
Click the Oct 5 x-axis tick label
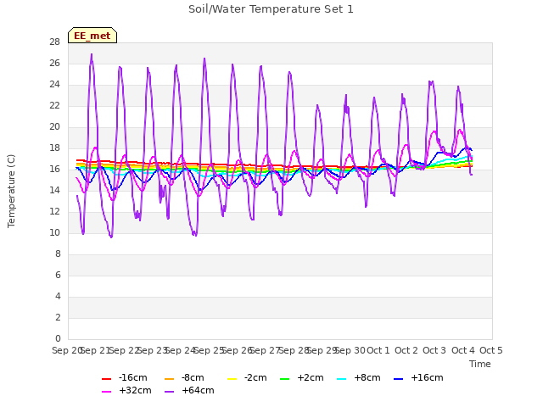pyautogui.click(x=491, y=350)
